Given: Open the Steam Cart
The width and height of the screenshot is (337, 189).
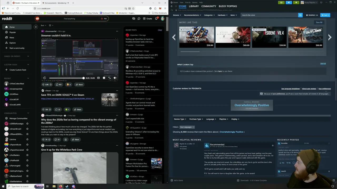Looking at the screenshot, I should click(325, 15).
